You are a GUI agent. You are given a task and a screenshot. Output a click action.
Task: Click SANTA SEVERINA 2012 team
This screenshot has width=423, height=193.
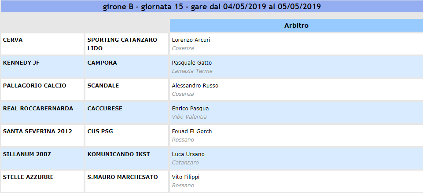point(37,131)
